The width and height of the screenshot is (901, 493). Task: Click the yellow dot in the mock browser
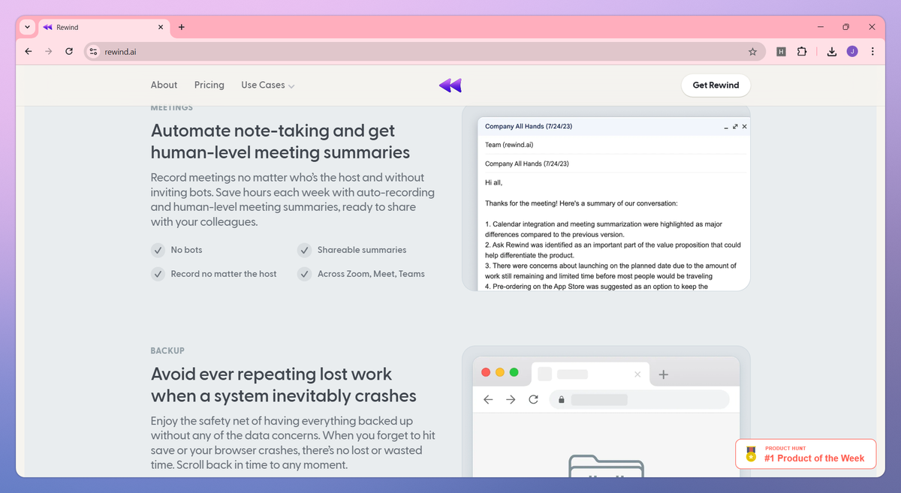(x=500, y=372)
